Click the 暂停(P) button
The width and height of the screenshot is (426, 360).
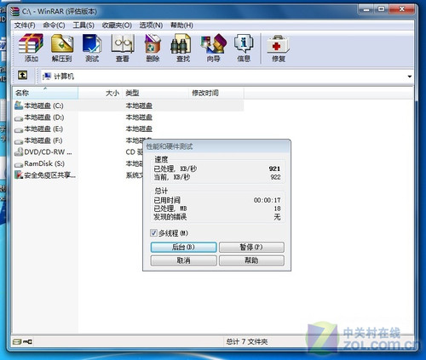point(251,247)
